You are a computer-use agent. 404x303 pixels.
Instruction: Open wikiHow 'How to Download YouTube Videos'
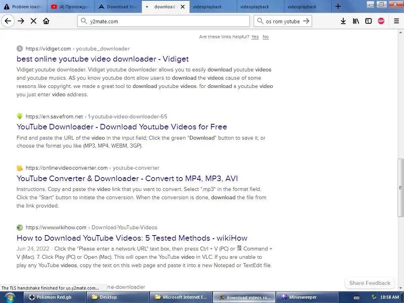[x=132, y=238]
